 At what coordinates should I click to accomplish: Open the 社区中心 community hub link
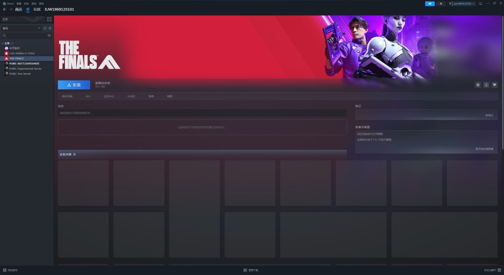109,96
